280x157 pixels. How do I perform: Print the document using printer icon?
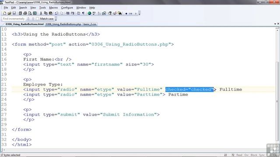[25, 14]
